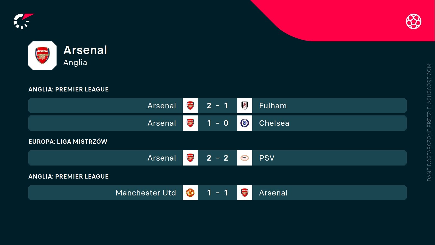Click the Arsenal title heading
Screen dimensions: 435x245
click(85, 50)
